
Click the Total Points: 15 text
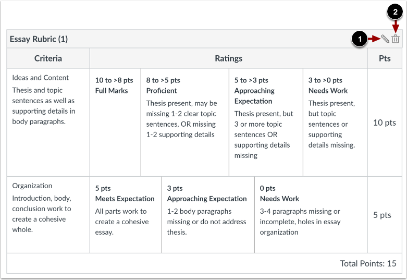pyautogui.click(x=368, y=263)
